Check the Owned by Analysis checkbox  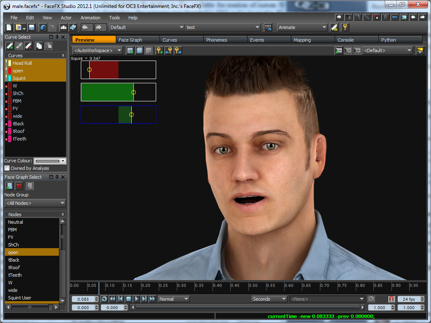tap(7, 168)
